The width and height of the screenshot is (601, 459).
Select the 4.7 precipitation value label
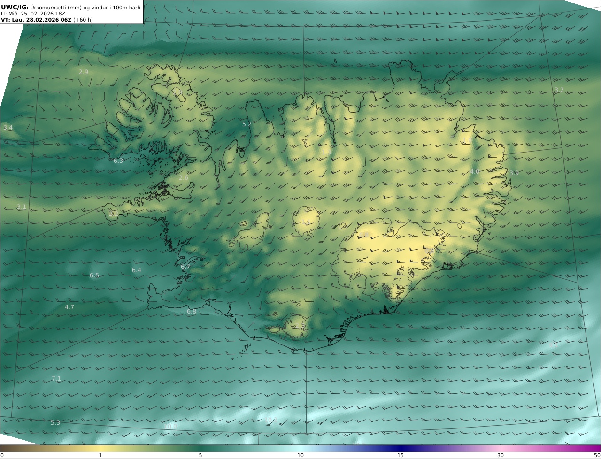[69, 307]
